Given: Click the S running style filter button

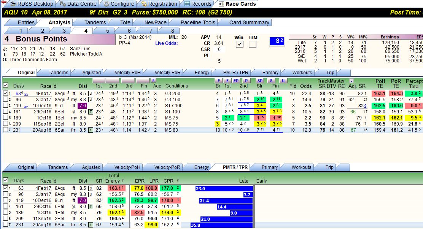Looking at the screenshot, I should click(271, 80).
